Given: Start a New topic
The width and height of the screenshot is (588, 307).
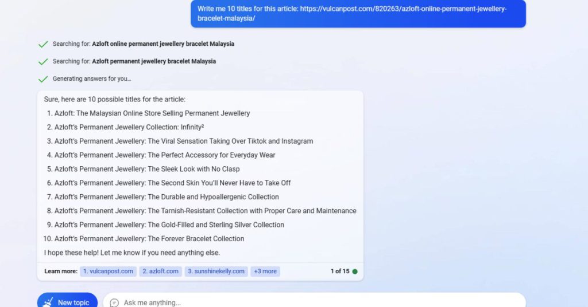Looking at the screenshot, I should [x=68, y=301].
